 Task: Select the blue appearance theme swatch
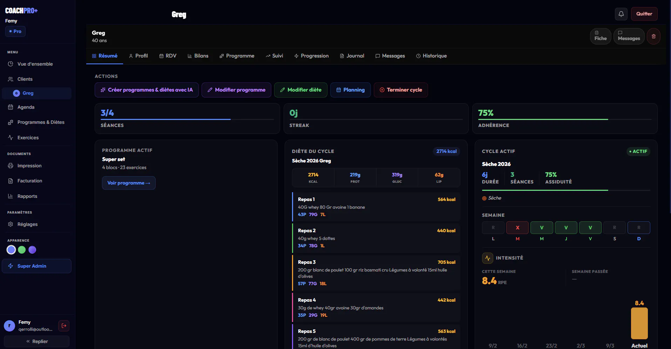[x=11, y=250]
